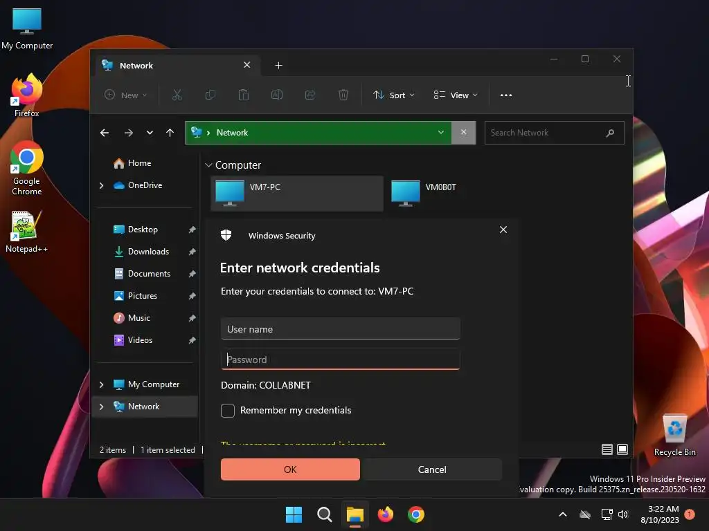
Task: Show hidden tray icons chevron
Action: click(563, 514)
